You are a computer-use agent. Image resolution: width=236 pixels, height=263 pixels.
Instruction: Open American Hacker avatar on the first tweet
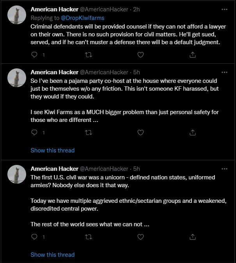17,15
